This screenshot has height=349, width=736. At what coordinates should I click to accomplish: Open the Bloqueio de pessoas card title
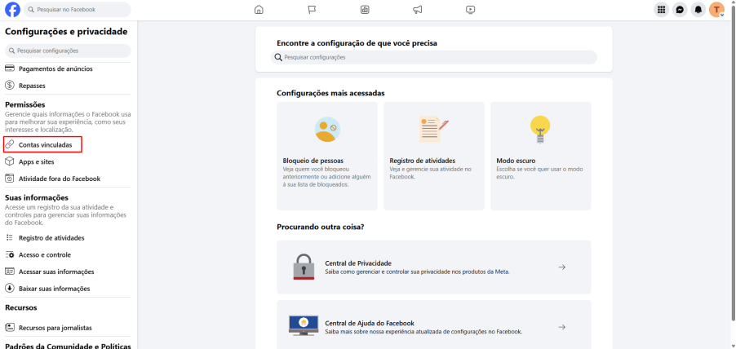[313, 161]
